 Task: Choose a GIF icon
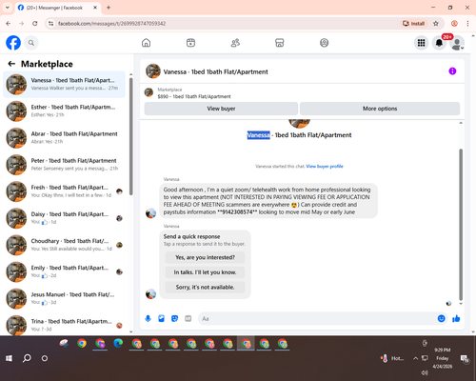tap(188, 318)
